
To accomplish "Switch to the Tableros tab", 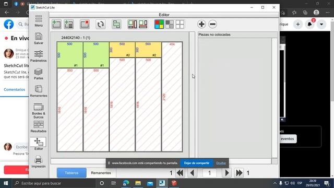I will click(71, 173).
